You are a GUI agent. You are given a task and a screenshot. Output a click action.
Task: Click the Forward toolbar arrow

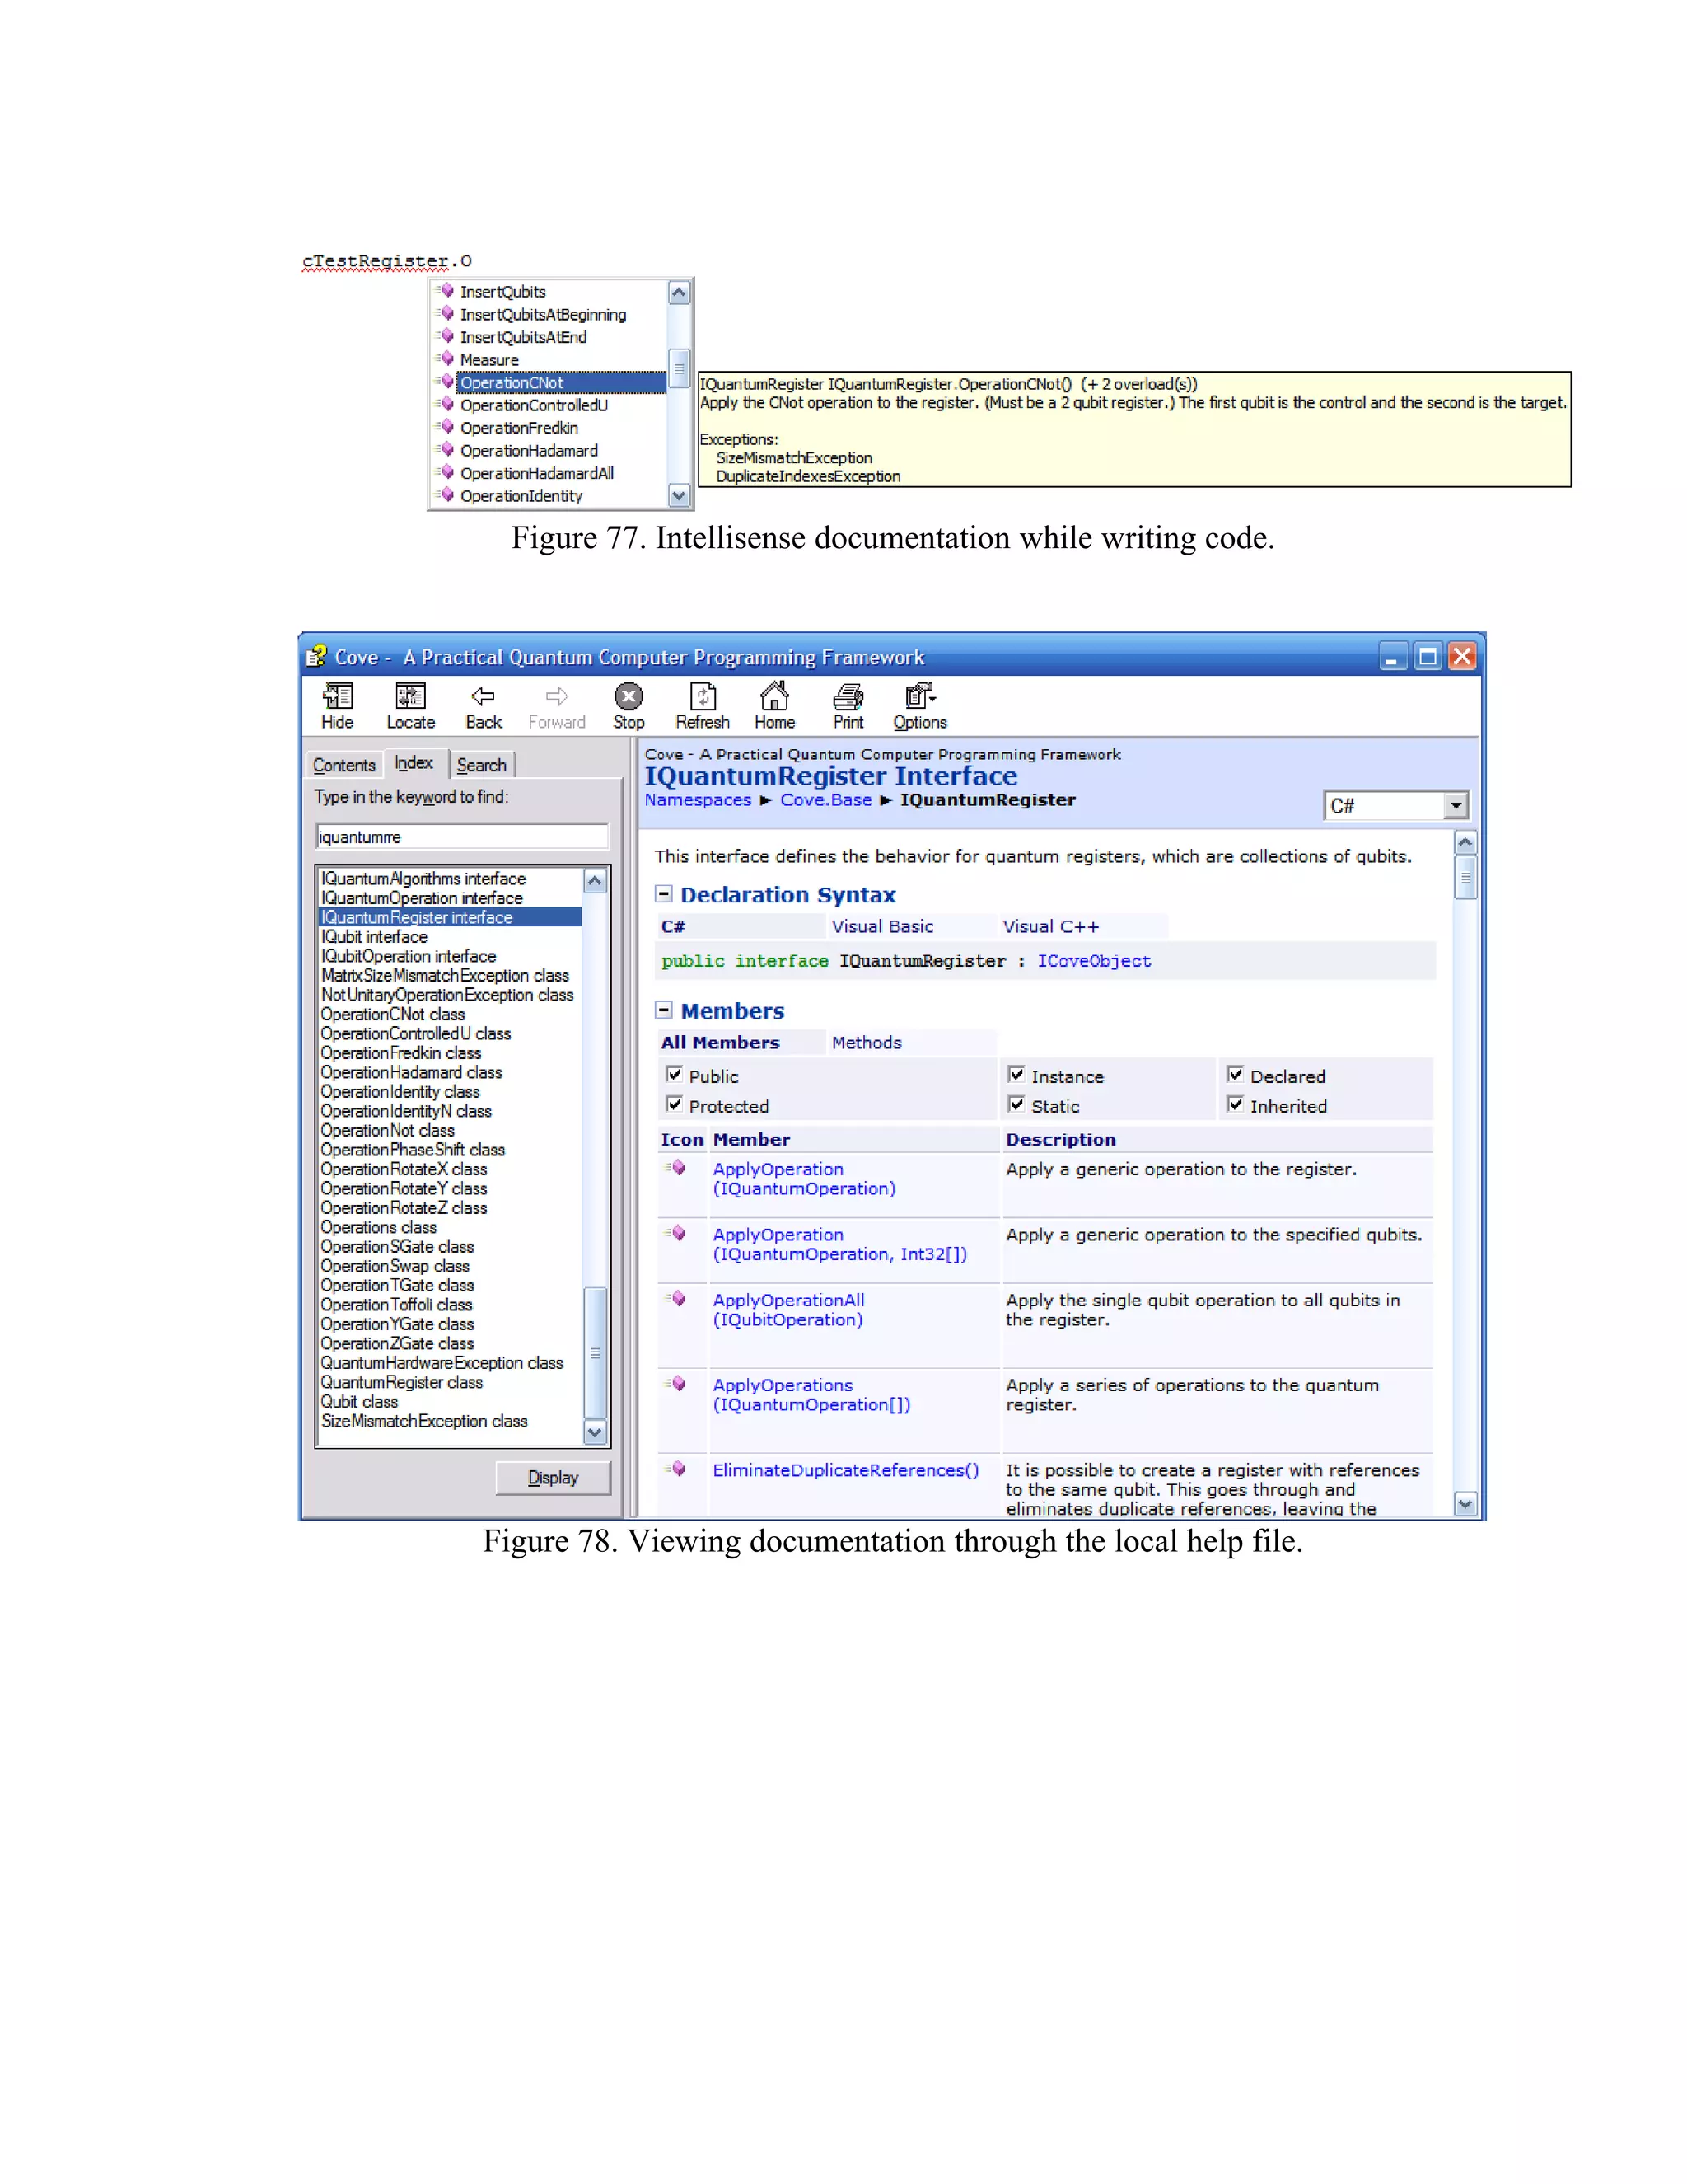[557, 705]
